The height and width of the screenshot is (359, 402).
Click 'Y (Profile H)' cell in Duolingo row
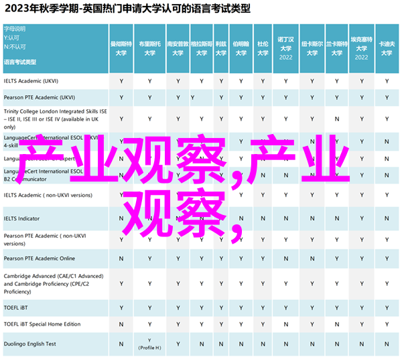[149, 344]
